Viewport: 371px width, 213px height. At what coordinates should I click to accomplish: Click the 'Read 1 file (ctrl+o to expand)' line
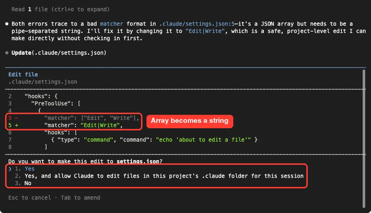61,9
